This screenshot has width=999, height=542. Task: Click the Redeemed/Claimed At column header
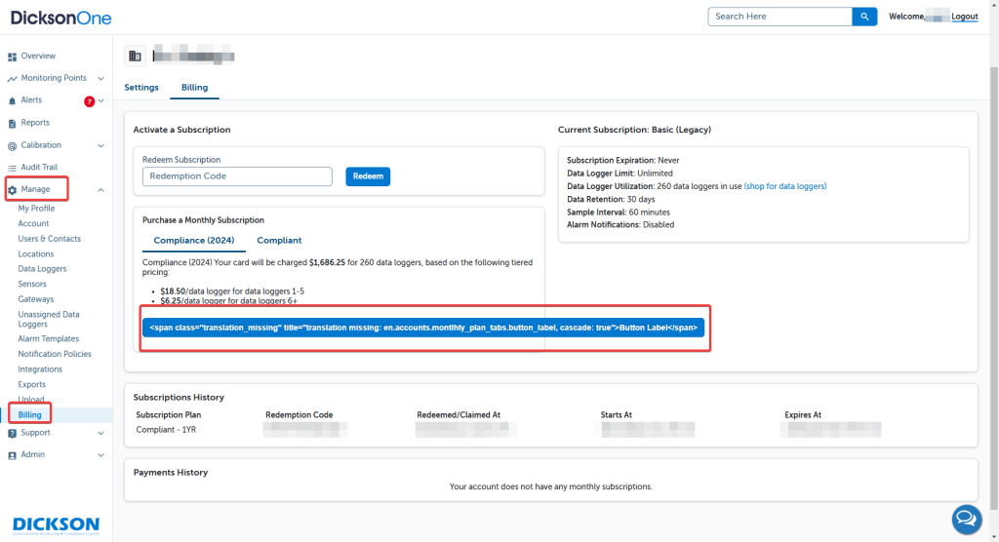click(459, 415)
